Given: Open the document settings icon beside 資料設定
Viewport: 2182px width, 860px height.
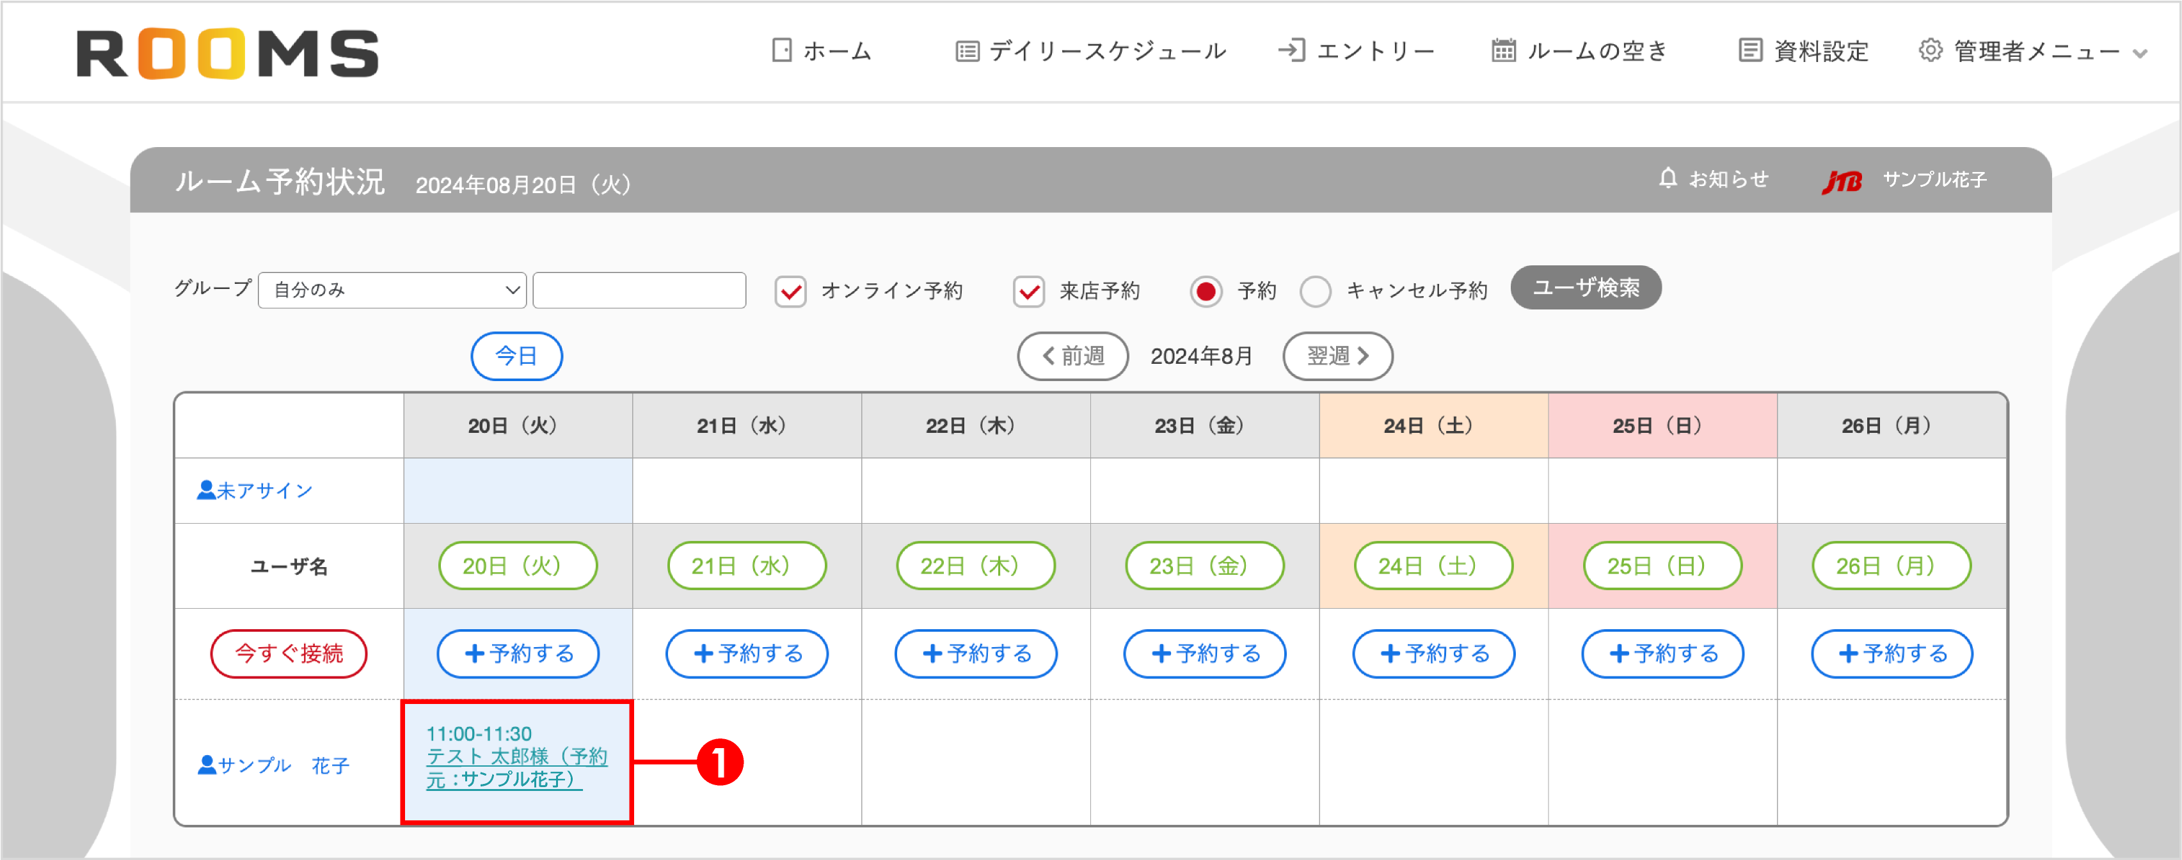Looking at the screenshot, I should 1749,51.
